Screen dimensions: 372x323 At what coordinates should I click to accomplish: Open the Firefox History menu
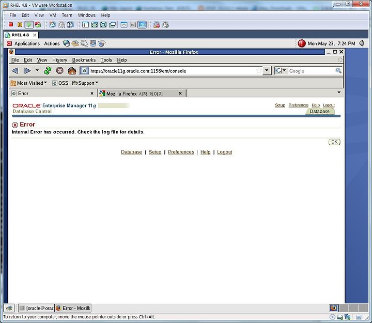coord(59,60)
